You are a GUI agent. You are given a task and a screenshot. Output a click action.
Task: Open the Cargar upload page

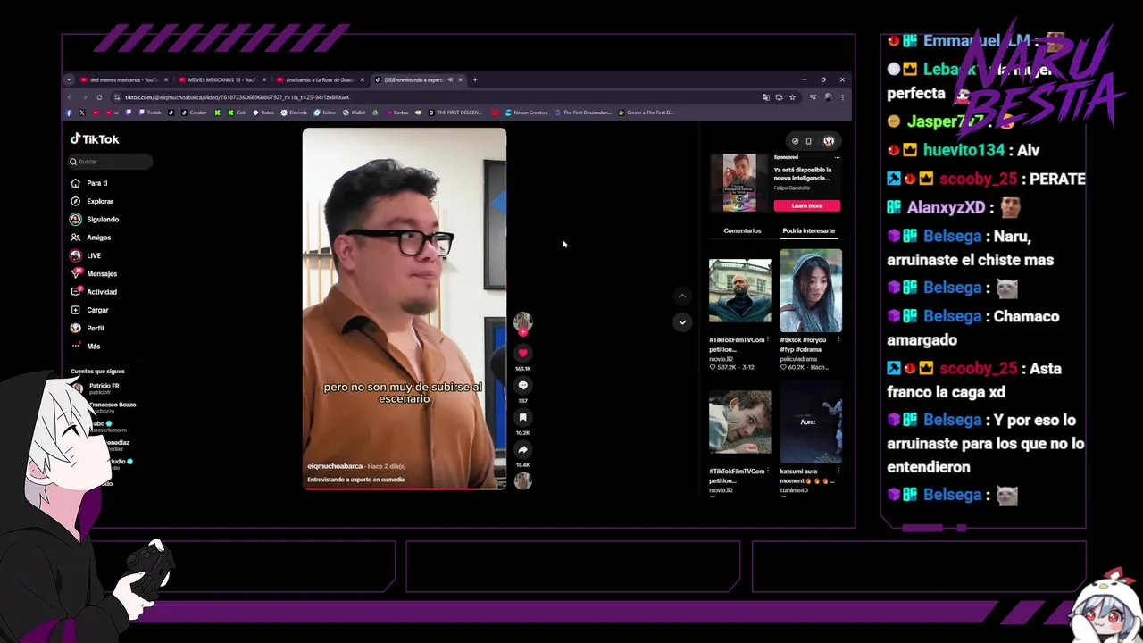coord(89,310)
